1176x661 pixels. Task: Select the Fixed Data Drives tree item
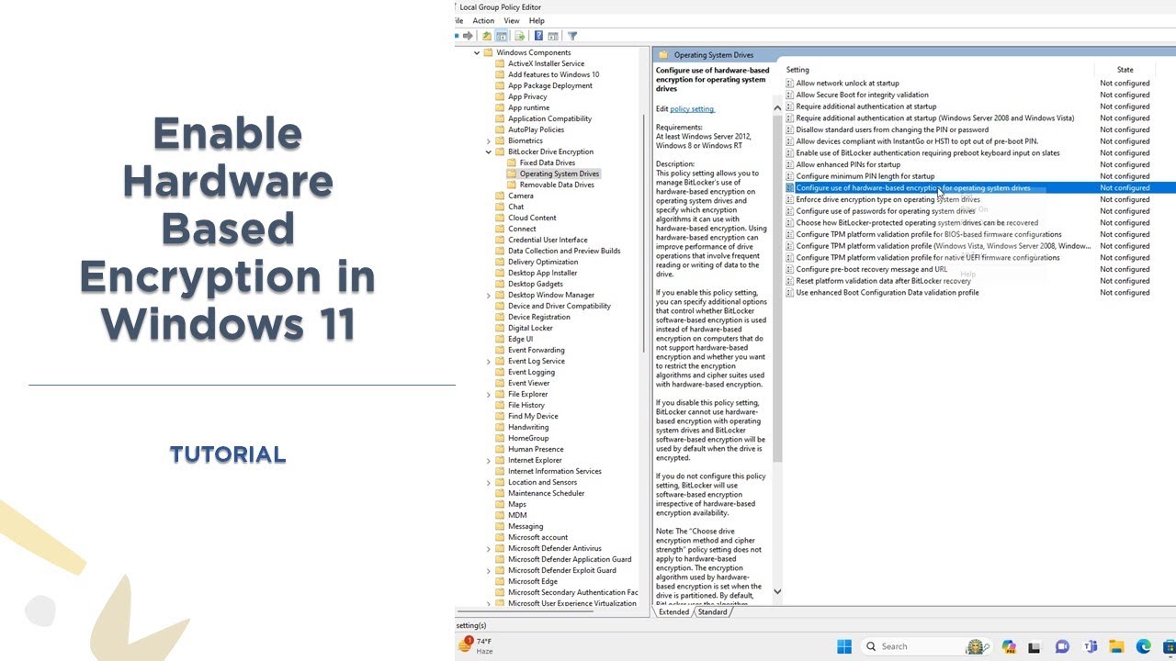548,162
